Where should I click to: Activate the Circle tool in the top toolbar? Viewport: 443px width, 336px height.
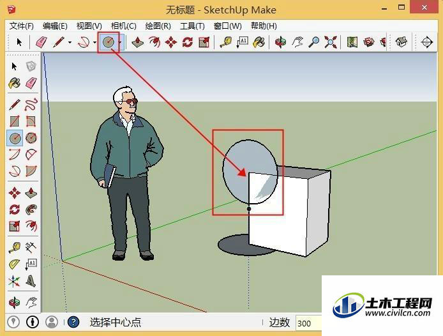[109, 42]
